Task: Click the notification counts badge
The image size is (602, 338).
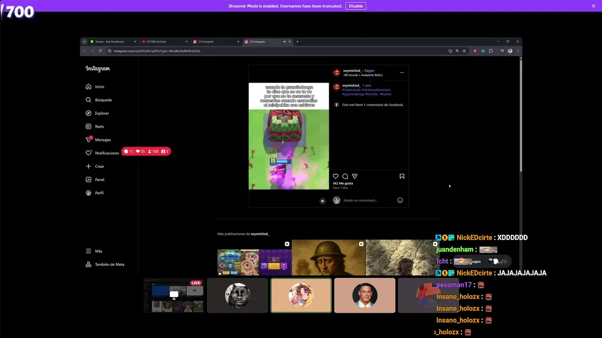Action: click(146, 152)
